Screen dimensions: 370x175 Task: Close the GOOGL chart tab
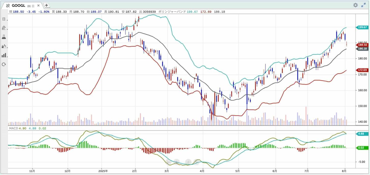38,6
